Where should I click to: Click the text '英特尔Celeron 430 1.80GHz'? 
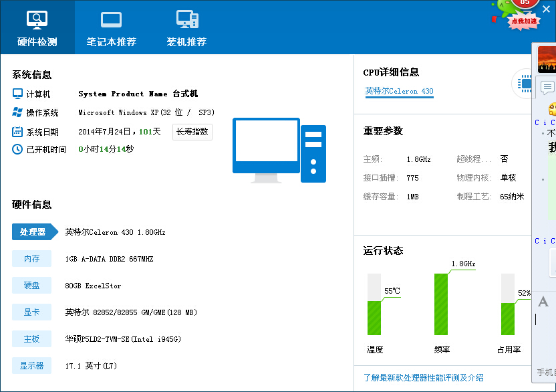point(115,232)
